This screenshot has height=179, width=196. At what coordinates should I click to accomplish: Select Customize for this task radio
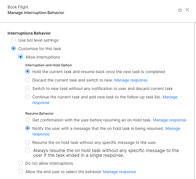(13, 48)
